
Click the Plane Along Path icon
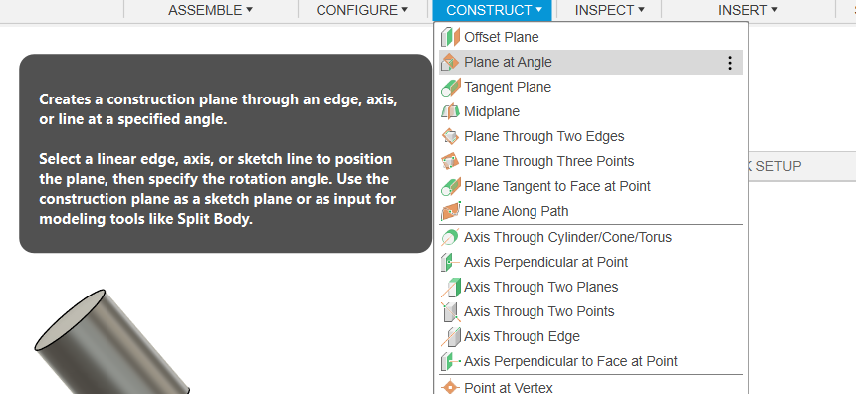(x=450, y=211)
